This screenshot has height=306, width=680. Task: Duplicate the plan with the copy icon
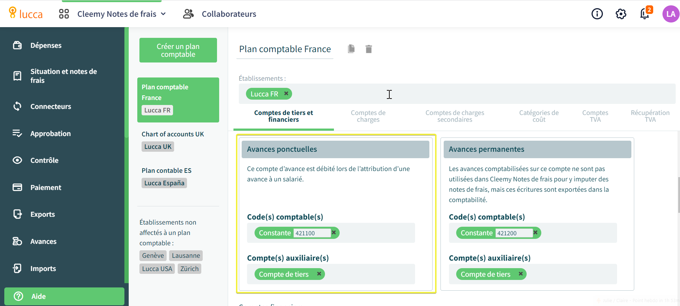point(351,49)
